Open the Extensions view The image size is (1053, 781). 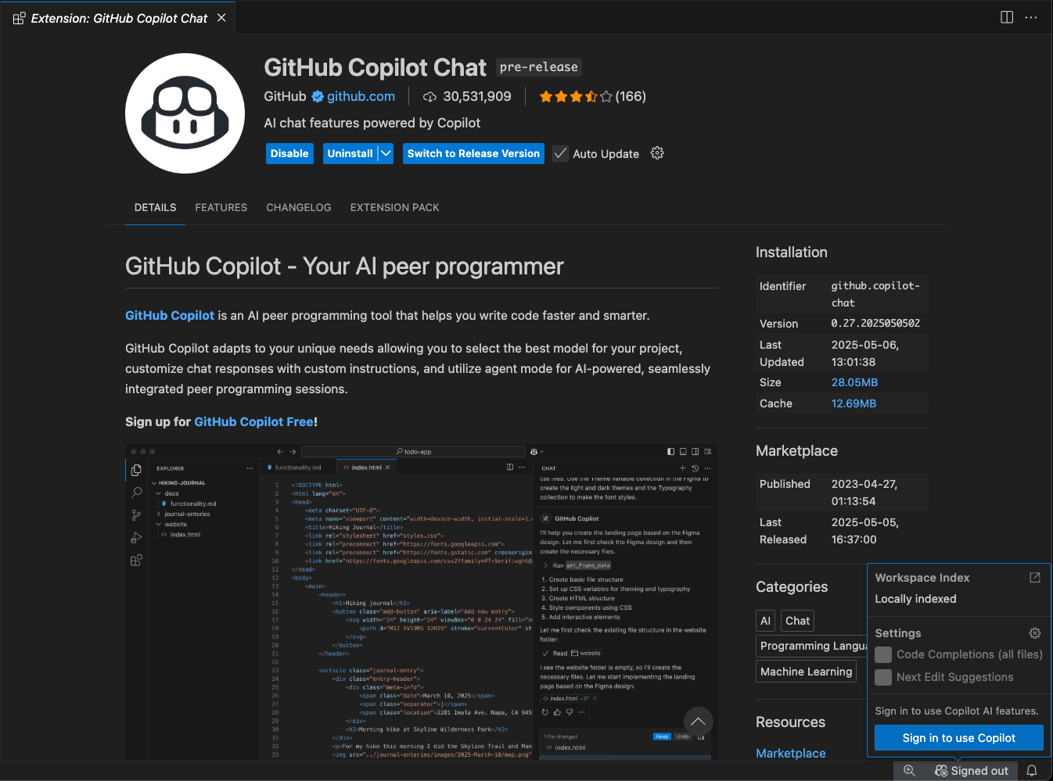point(137,560)
